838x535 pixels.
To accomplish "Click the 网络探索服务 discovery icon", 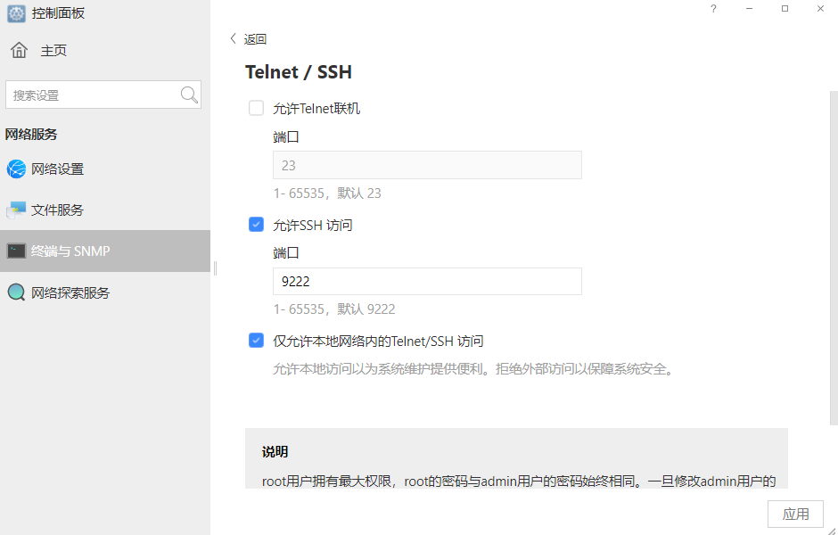I will pyautogui.click(x=16, y=292).
